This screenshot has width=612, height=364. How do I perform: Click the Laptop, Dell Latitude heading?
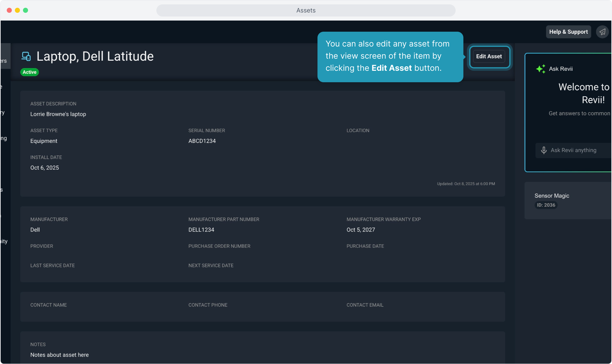95,56
